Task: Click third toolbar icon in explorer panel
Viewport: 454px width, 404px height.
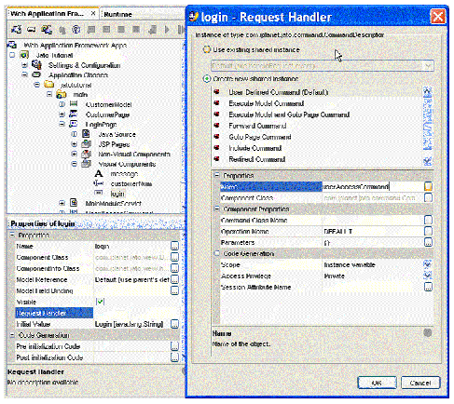Action: click(47, 30)
